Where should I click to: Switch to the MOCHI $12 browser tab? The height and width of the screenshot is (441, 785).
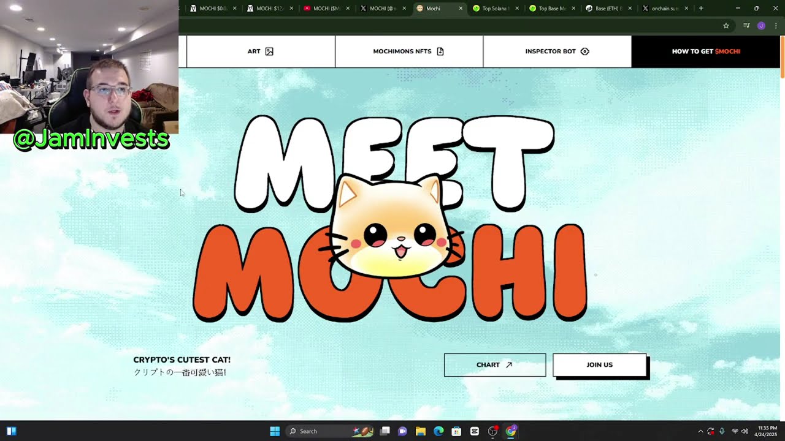click(x=269, y=9)
